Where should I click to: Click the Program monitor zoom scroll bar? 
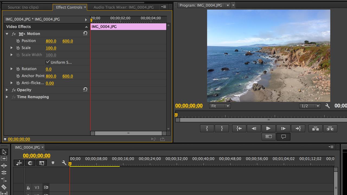click(x=268, y=120)
